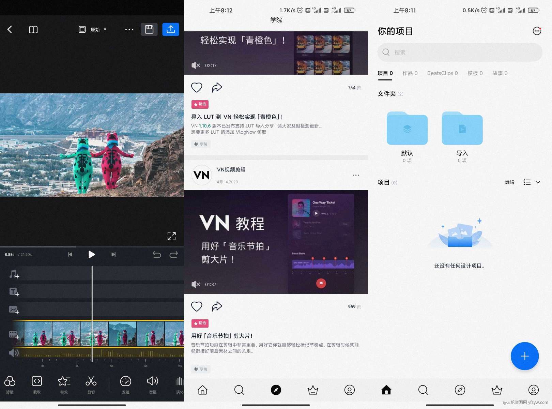Unmute the 青橙色 LUT video
Viewport: 552px width, 409px height.
[x=196, y=65]
